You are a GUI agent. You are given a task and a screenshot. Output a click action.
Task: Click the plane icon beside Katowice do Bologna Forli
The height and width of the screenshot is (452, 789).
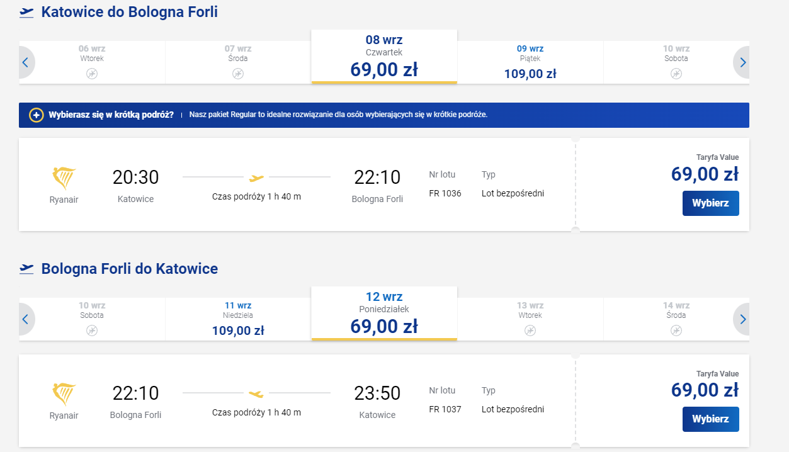26,13
